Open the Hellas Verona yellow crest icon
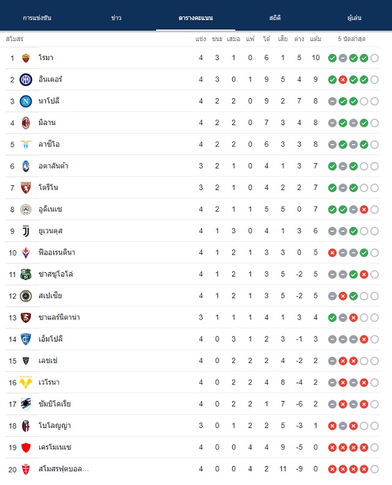This screenshot has height=485, width=392. click(26, 383)
